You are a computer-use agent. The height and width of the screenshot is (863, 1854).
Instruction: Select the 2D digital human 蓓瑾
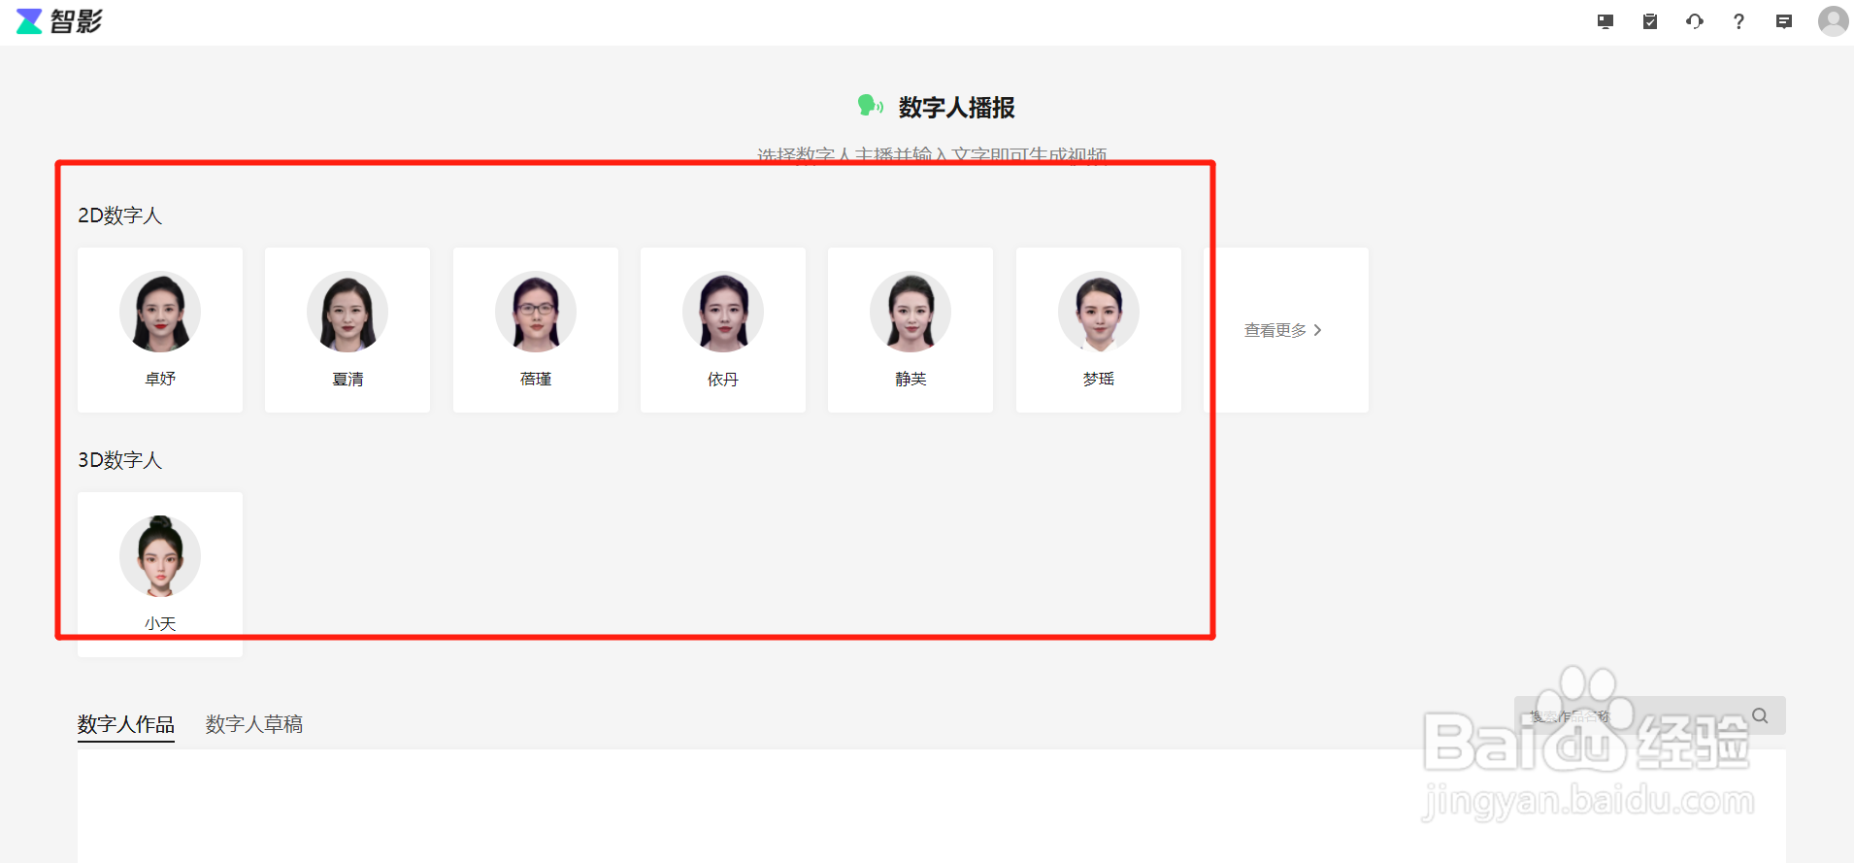tap(536, 330)
